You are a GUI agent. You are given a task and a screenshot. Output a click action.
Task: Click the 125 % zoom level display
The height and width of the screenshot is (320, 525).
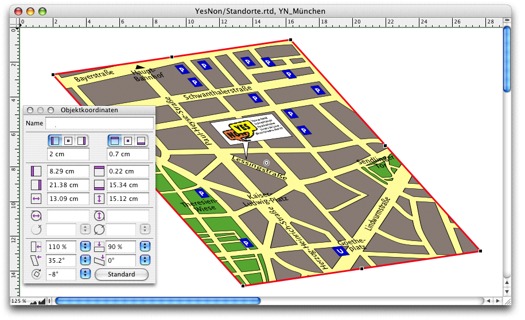click(x=18, y=301)
